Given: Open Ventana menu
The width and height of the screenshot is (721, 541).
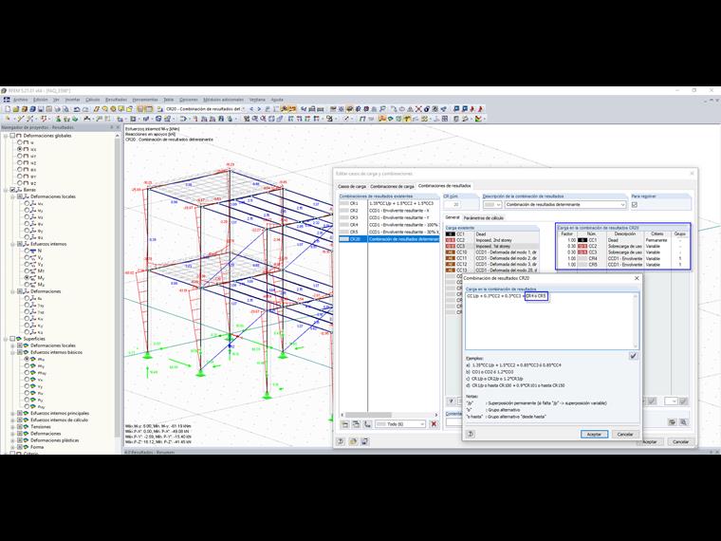Looking at the screenshot, I should pos(257,100).
